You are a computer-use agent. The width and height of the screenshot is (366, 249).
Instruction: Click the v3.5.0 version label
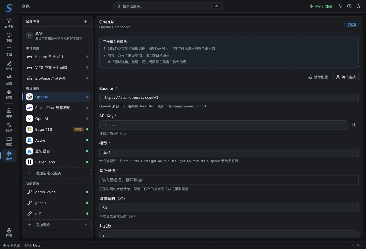click(357, 245)
